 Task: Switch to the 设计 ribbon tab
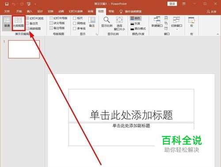[x=40, y=11]
